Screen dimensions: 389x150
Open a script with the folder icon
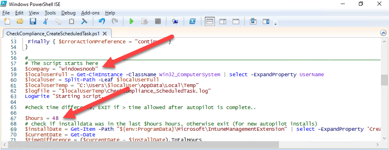pyautogui.click(x=20, y=22)
